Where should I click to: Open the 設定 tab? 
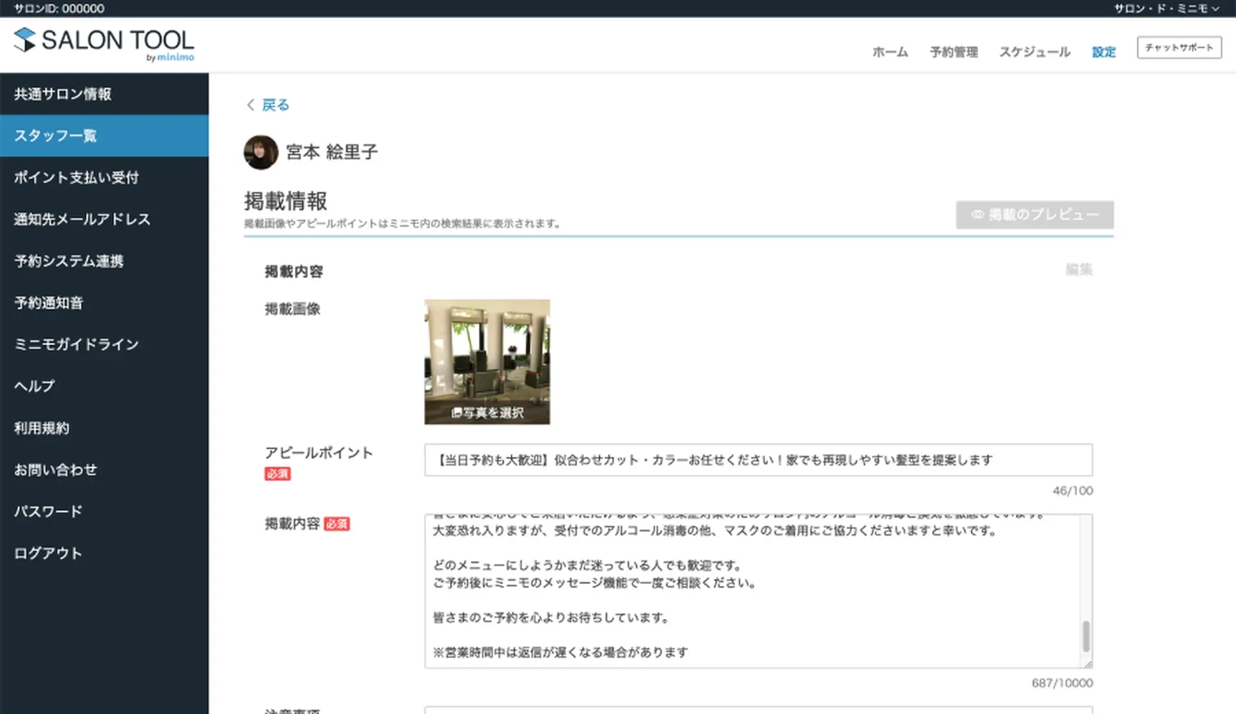[1103, 52]
